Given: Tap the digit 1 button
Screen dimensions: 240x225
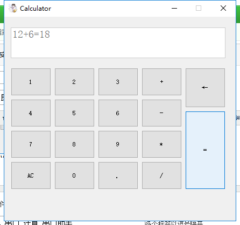Looking at the screenshot, I should coord(31,82).
